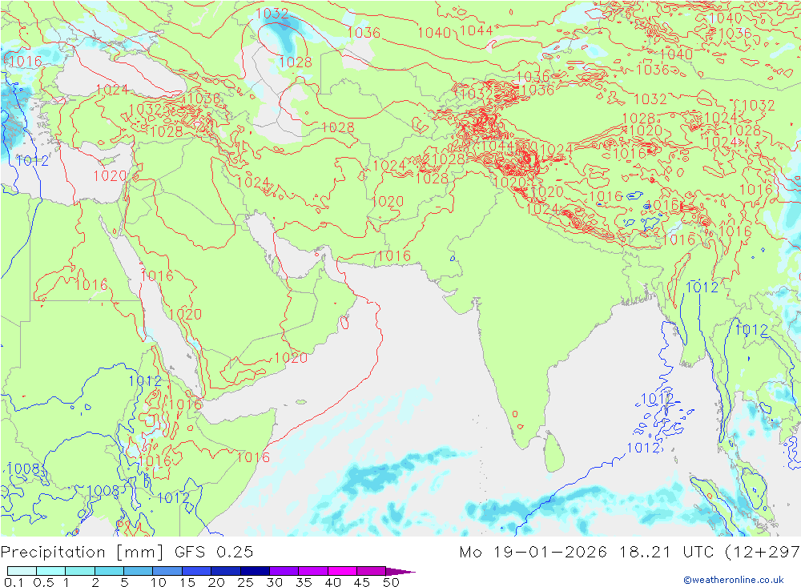This screenshot has width=801, height=587.
Task: Select the lightest 0.1–0.5 mm legend swatch
Action: click(x=22, y=571)
